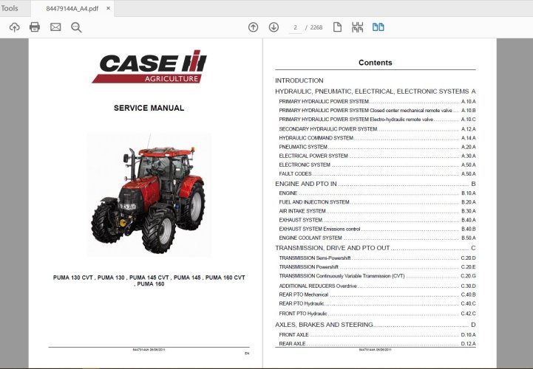Open AXLES, BRAKES AND STEERING section

376,325
